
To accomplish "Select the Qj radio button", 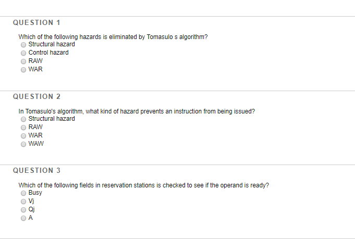I will tap(23, 210).
